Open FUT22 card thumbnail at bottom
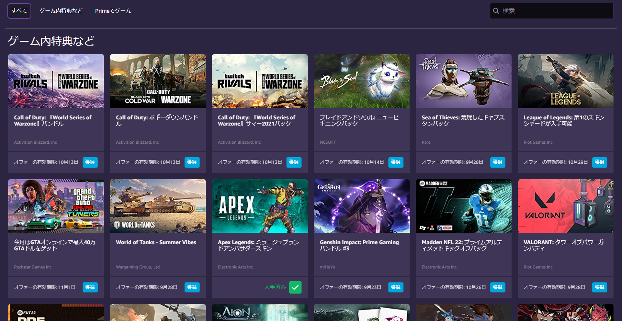This screenshot has height=321, width=622. pyautogui.click(x=56, y=313)
